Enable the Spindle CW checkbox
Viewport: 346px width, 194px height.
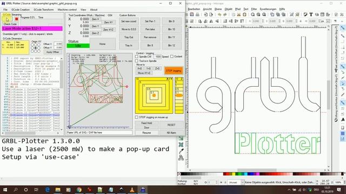pyautogui.click(x=137, y=57)
